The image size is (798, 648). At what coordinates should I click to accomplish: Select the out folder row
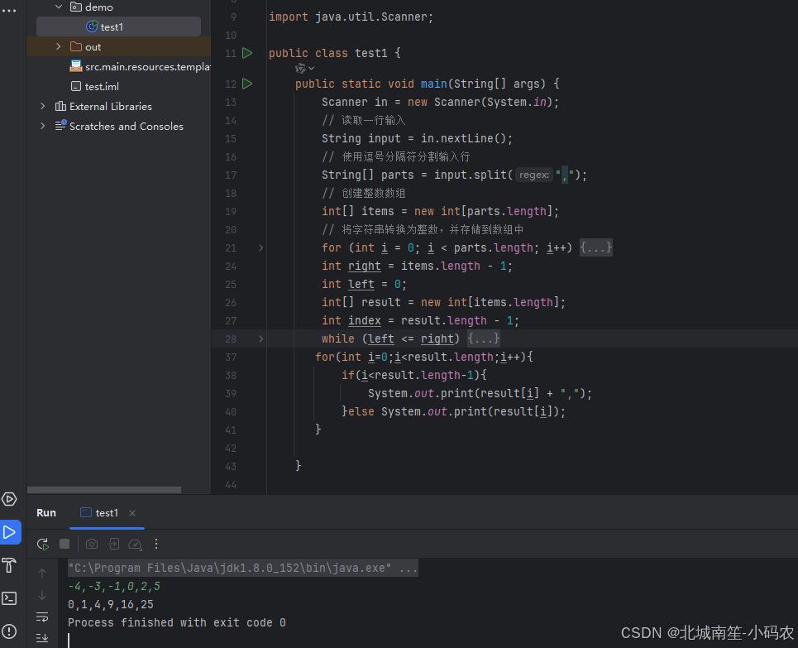(x=118, y=47)
